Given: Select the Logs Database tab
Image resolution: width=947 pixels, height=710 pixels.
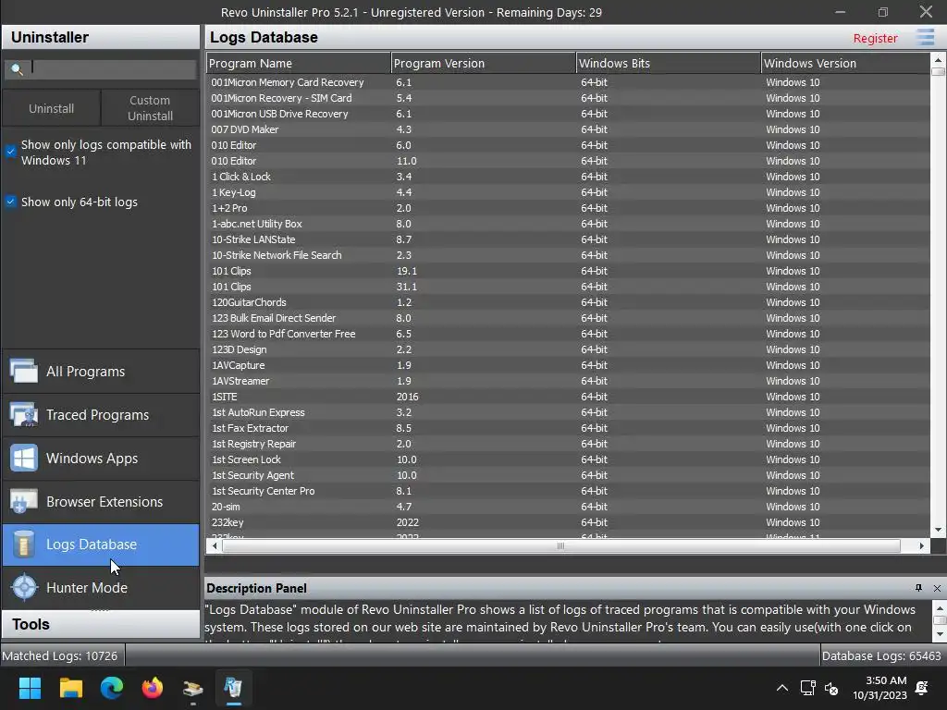Looking at the screenshot, I should point(100,545).
